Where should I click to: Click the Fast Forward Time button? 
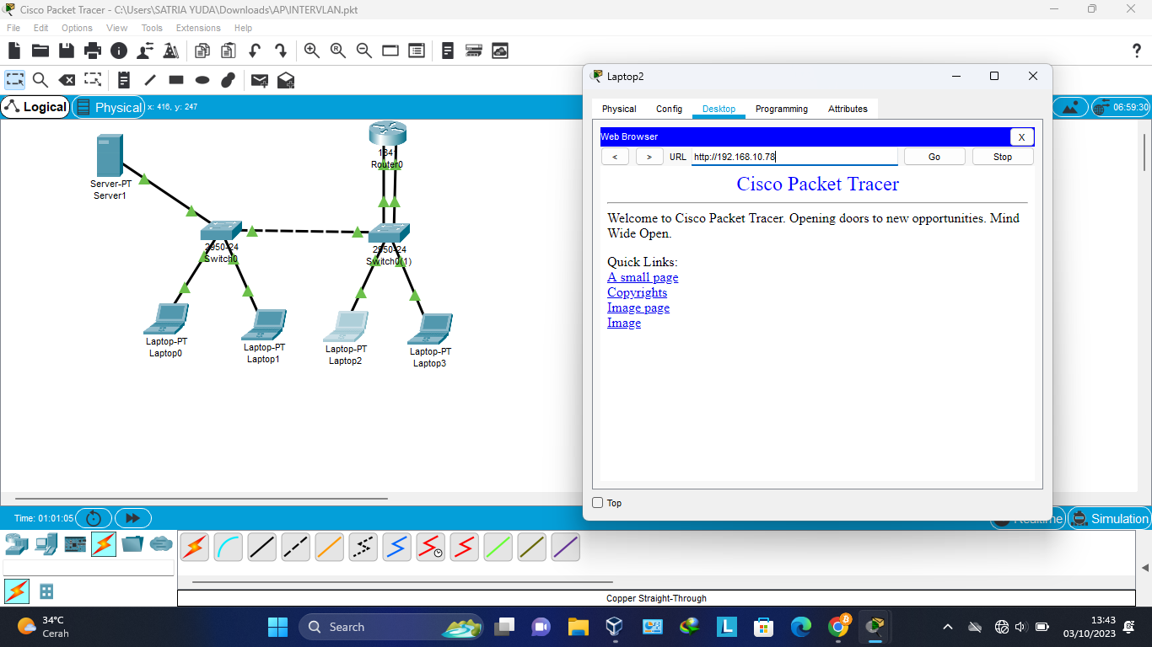tap(132, 518)
